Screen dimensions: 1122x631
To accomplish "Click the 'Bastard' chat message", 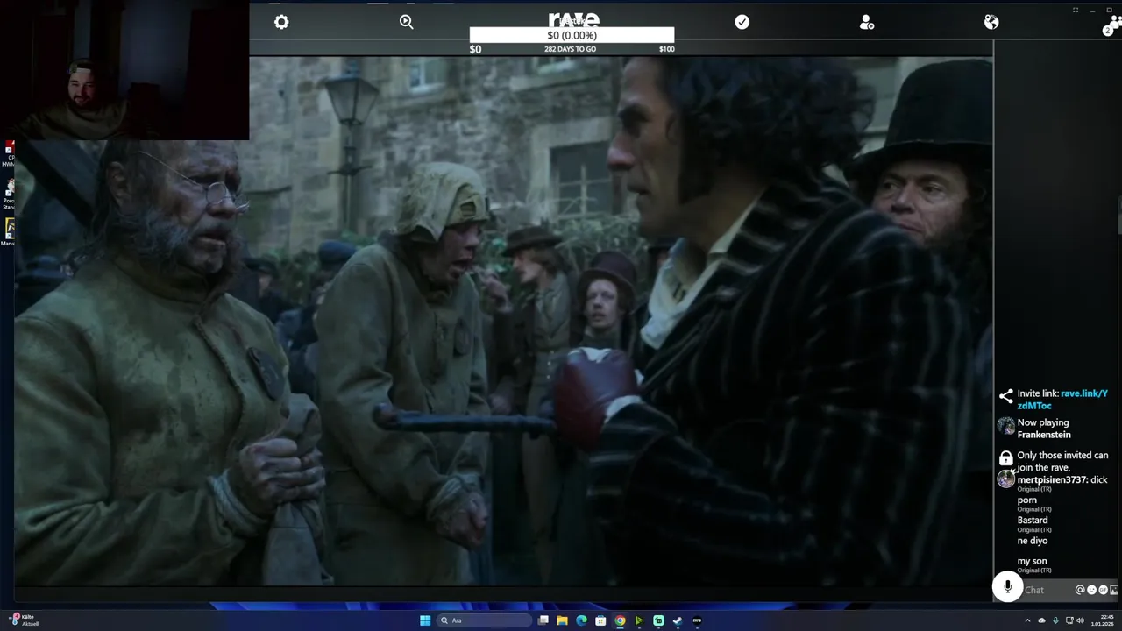I will click(1033, 520).
